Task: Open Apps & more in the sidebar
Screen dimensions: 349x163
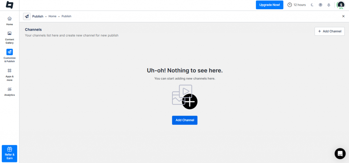Action: [10, 71]
